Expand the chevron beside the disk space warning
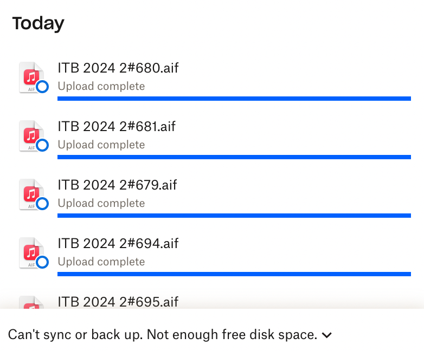Viewport: 424px width, 351px height. 326,335
